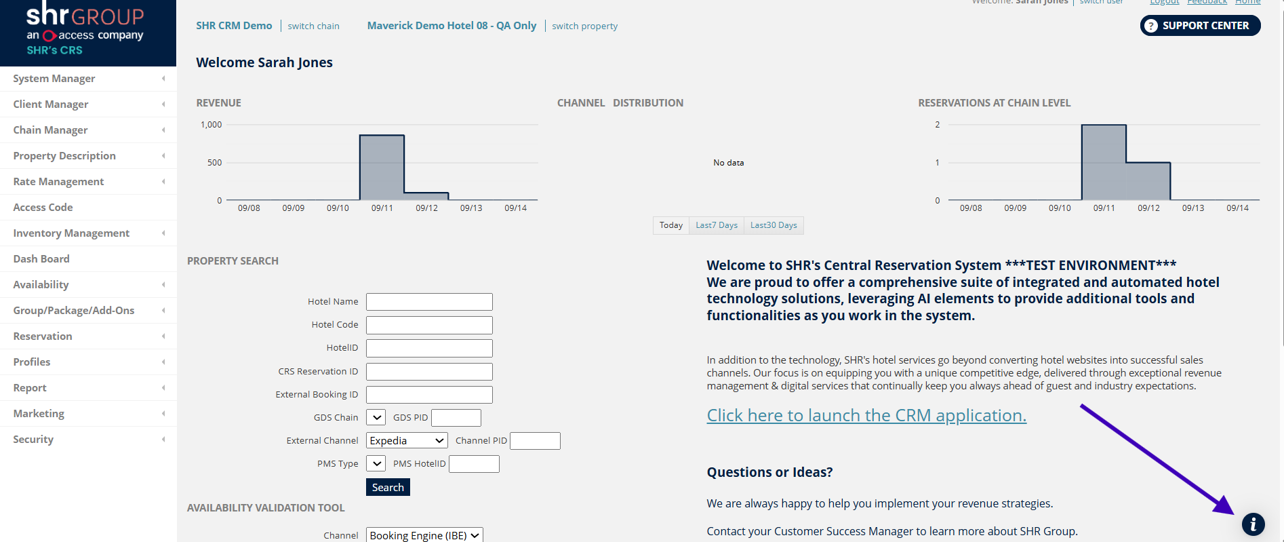Click SHR CRM Demo chain name
This screenshot has height=542, width=1284.
(234, 26)
